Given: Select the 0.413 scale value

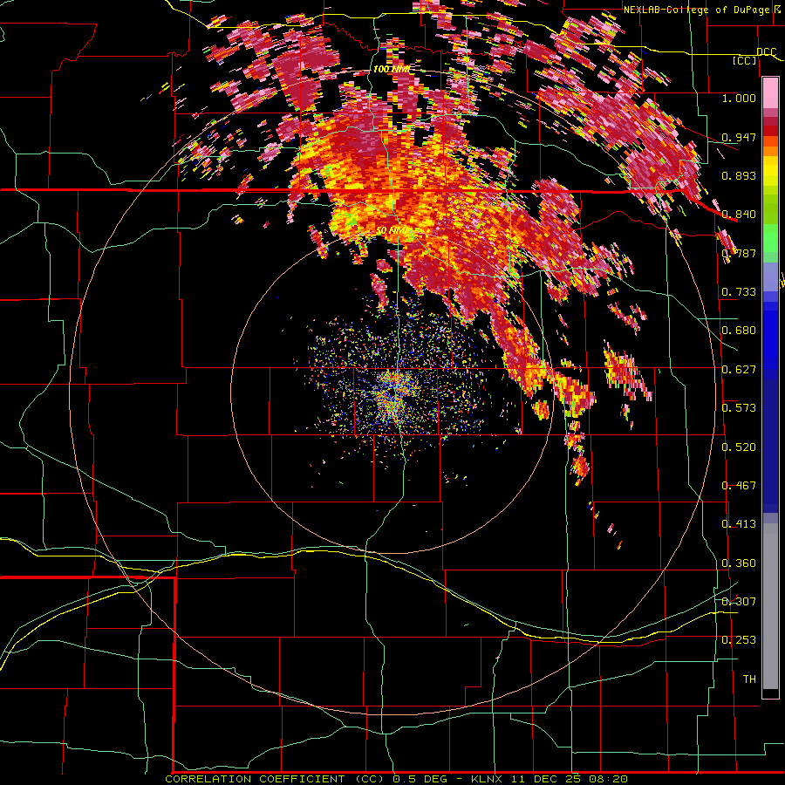Looking at the screenshot, I should [x=739, y=524].
